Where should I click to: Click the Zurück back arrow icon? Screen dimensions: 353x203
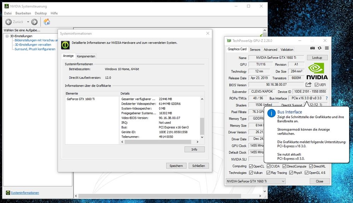(x=8, y=22)
